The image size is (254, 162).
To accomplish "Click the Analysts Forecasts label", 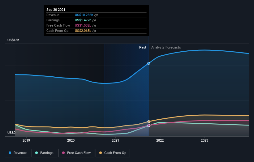I will 166,47.
